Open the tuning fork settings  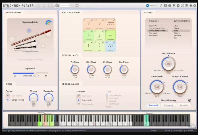click(161, 6)
